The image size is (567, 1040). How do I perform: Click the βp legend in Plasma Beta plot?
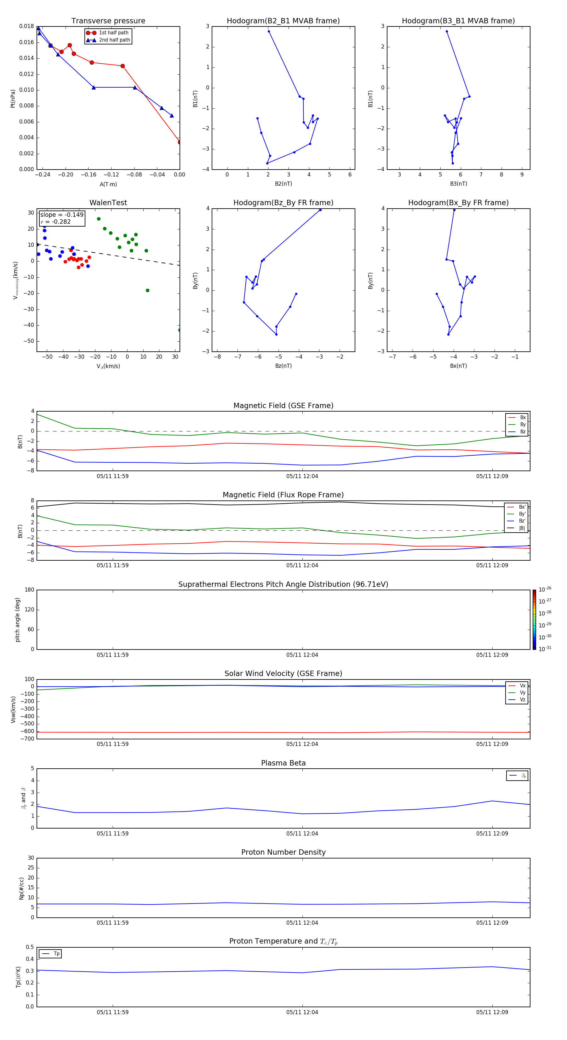click(517, 776)
